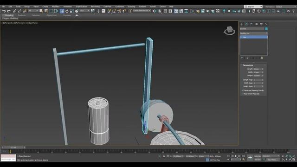Click the Undo arrow in main toolbar
This screenshot has width=297, height=167.
[x=4, y=11]
